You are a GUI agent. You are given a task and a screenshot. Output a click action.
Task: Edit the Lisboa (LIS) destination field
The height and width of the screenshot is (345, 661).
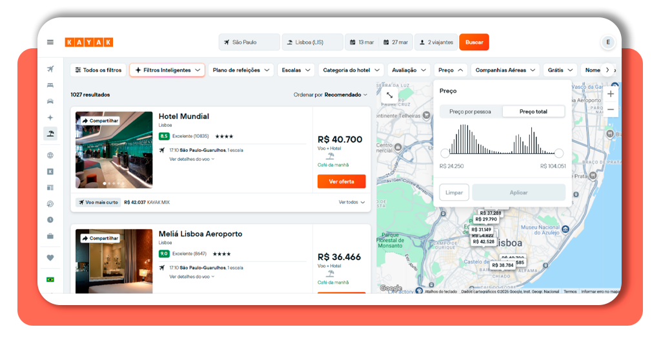pos(312,42)
